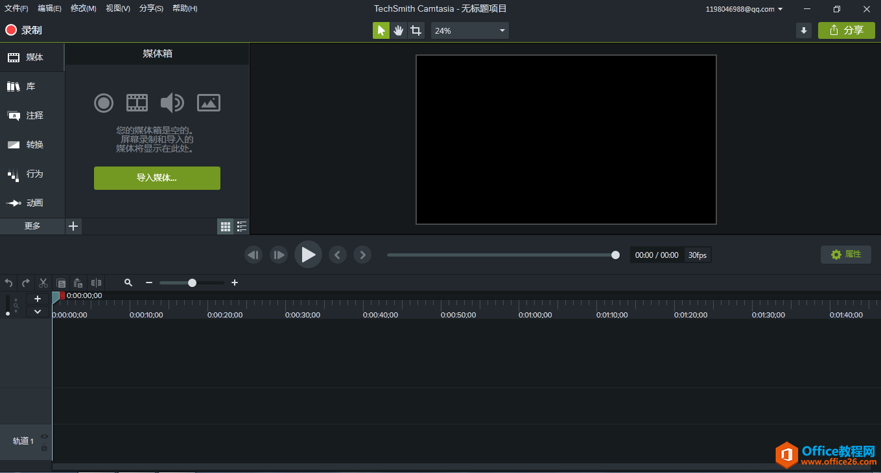Open the 文件(F) menu

tap(16, 8)
